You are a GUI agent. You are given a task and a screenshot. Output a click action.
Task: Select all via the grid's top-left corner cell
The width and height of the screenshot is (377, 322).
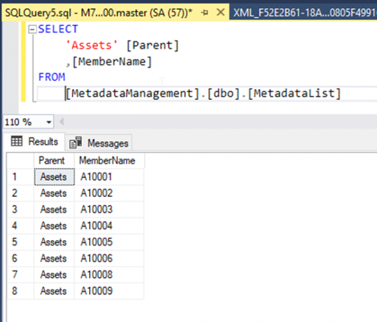point(20,160)
